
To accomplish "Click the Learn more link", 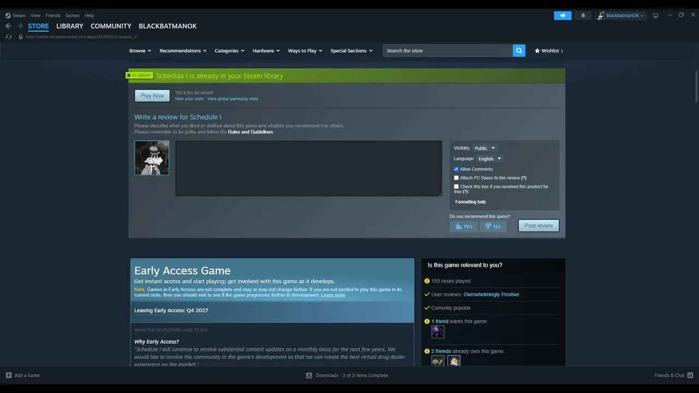I will coord(333,295).
